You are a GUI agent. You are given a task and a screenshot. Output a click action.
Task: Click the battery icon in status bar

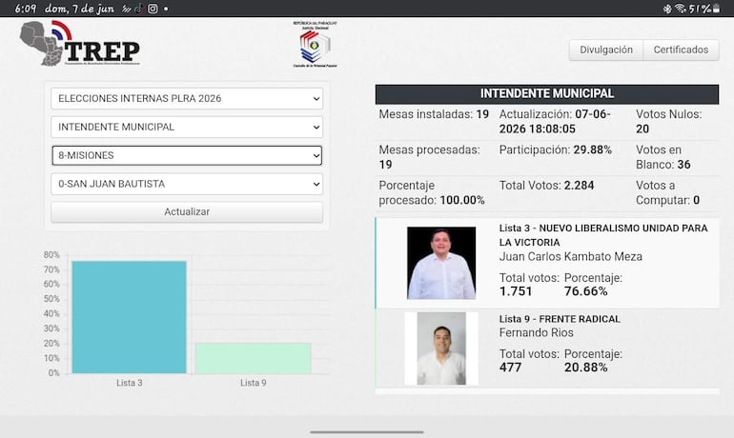pyautogui.click(x=716, y=9)
